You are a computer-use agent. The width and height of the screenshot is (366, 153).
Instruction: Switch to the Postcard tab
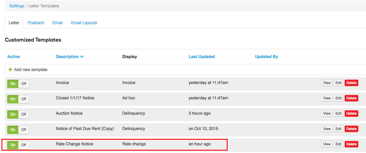click(36, 23)
